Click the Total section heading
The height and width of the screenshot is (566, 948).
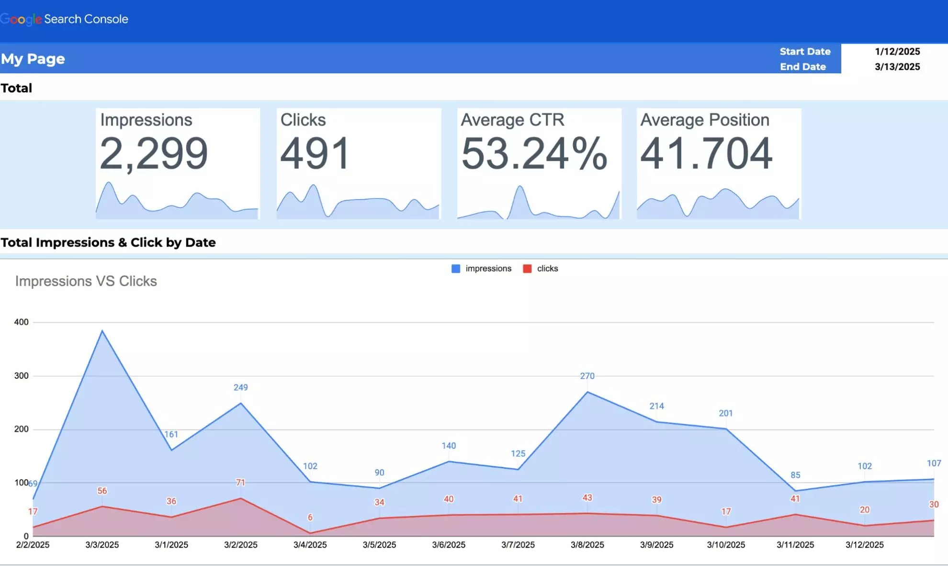pyautogui.click(x=17, y=88)
